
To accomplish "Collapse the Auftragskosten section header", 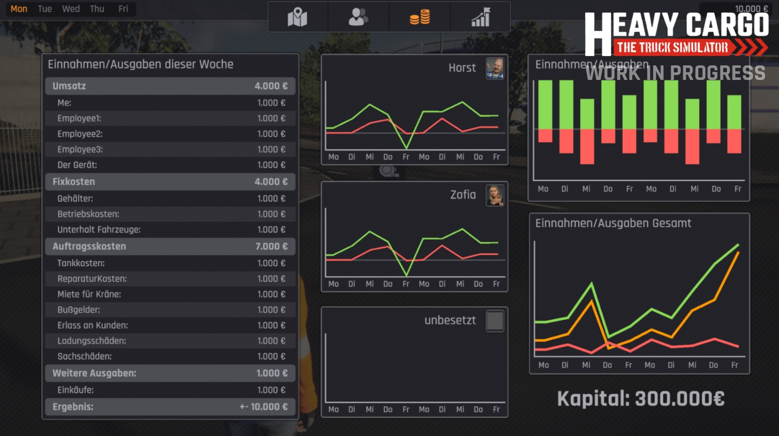I will click(170, 246).
